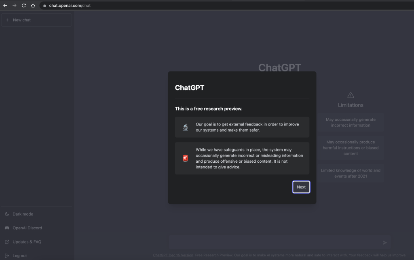The height and width of the screenshot is (260, 414).
Task: Click the send message paper plane icon
Action: click(384, 243)
